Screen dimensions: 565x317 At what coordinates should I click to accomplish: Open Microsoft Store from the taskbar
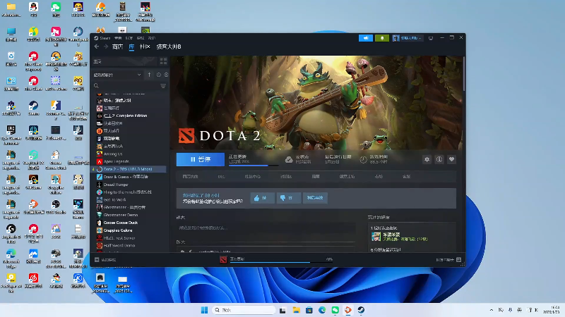point(309,310)
